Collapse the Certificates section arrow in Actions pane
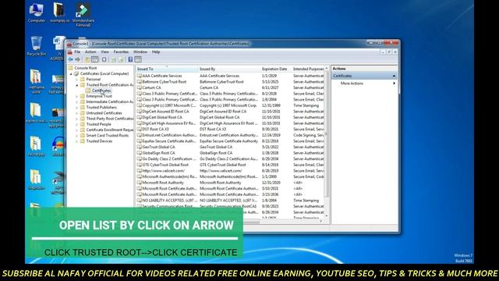The width and height of the screenshot is (499, 281). pyautogui.click(x=394, y=76)
